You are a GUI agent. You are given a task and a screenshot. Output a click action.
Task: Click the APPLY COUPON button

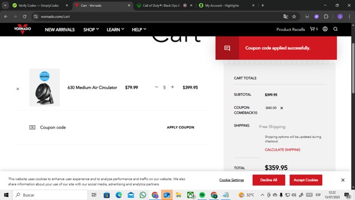[x=181, y=127]
